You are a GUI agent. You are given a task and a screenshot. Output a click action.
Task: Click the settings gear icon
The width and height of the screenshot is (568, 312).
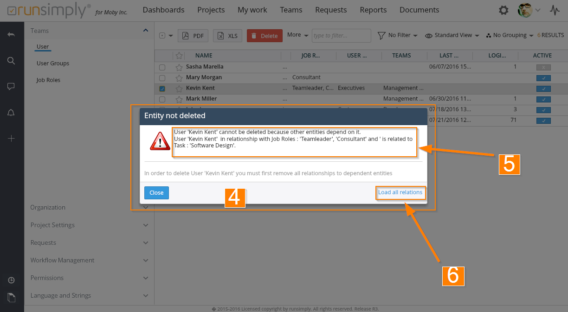(503, 10)
